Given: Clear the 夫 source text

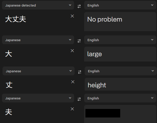Looking at the screenshot, I should [72, 109].
